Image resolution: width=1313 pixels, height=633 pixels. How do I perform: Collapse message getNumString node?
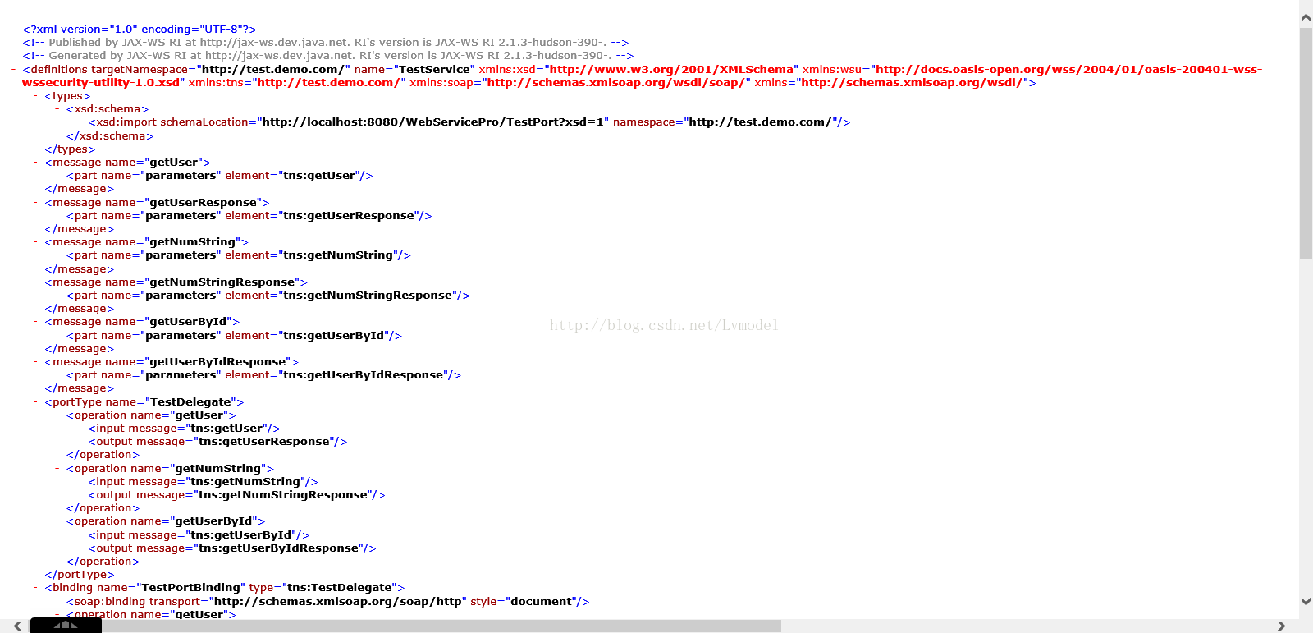(36, 242)
